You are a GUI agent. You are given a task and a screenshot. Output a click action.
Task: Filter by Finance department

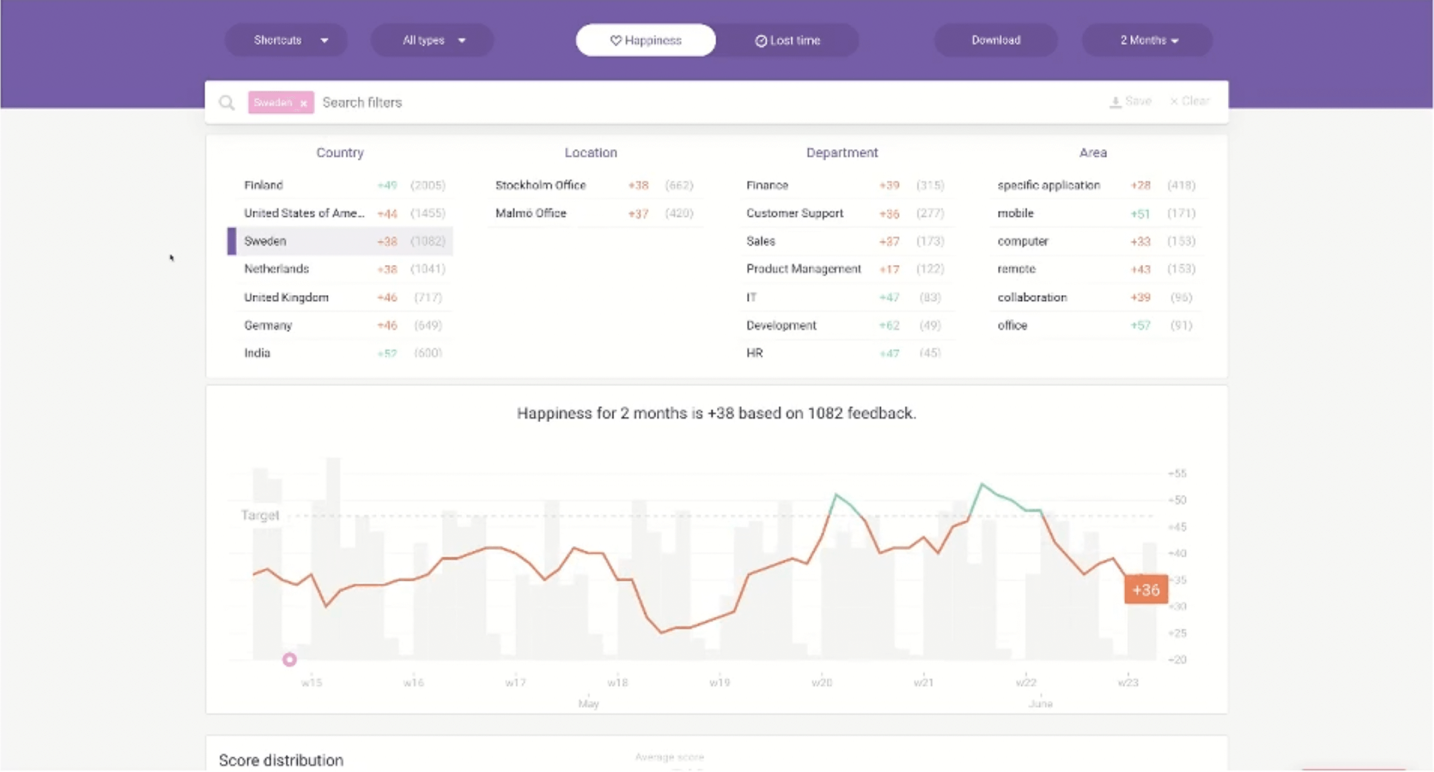[845, 185]
